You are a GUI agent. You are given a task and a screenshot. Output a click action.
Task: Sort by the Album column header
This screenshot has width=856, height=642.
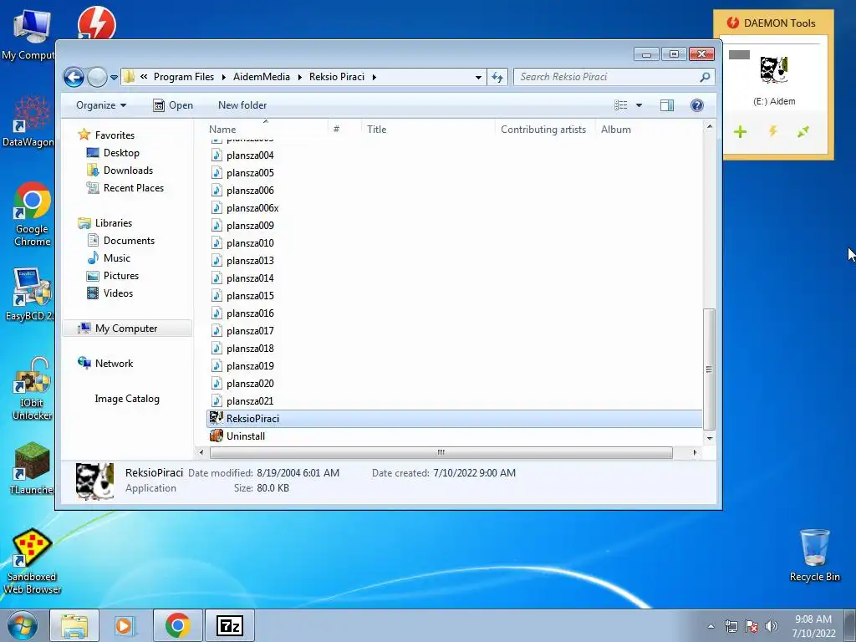(616, 130)
